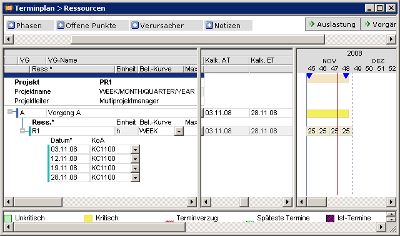
Task: Click the h unit cell of R1
Action: coord(126,131)
